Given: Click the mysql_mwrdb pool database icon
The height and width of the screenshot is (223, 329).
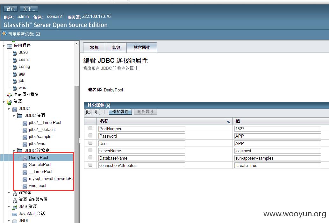Looking at the screenshot, I should 25,179.
